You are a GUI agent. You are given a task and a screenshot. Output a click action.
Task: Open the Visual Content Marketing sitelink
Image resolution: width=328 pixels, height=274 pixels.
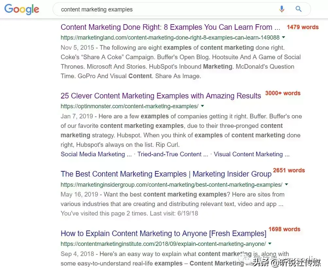point(252,154)
